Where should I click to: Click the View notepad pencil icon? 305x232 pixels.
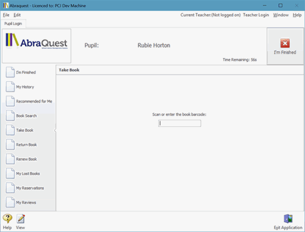pyautogui.click(x=21, y=219)
